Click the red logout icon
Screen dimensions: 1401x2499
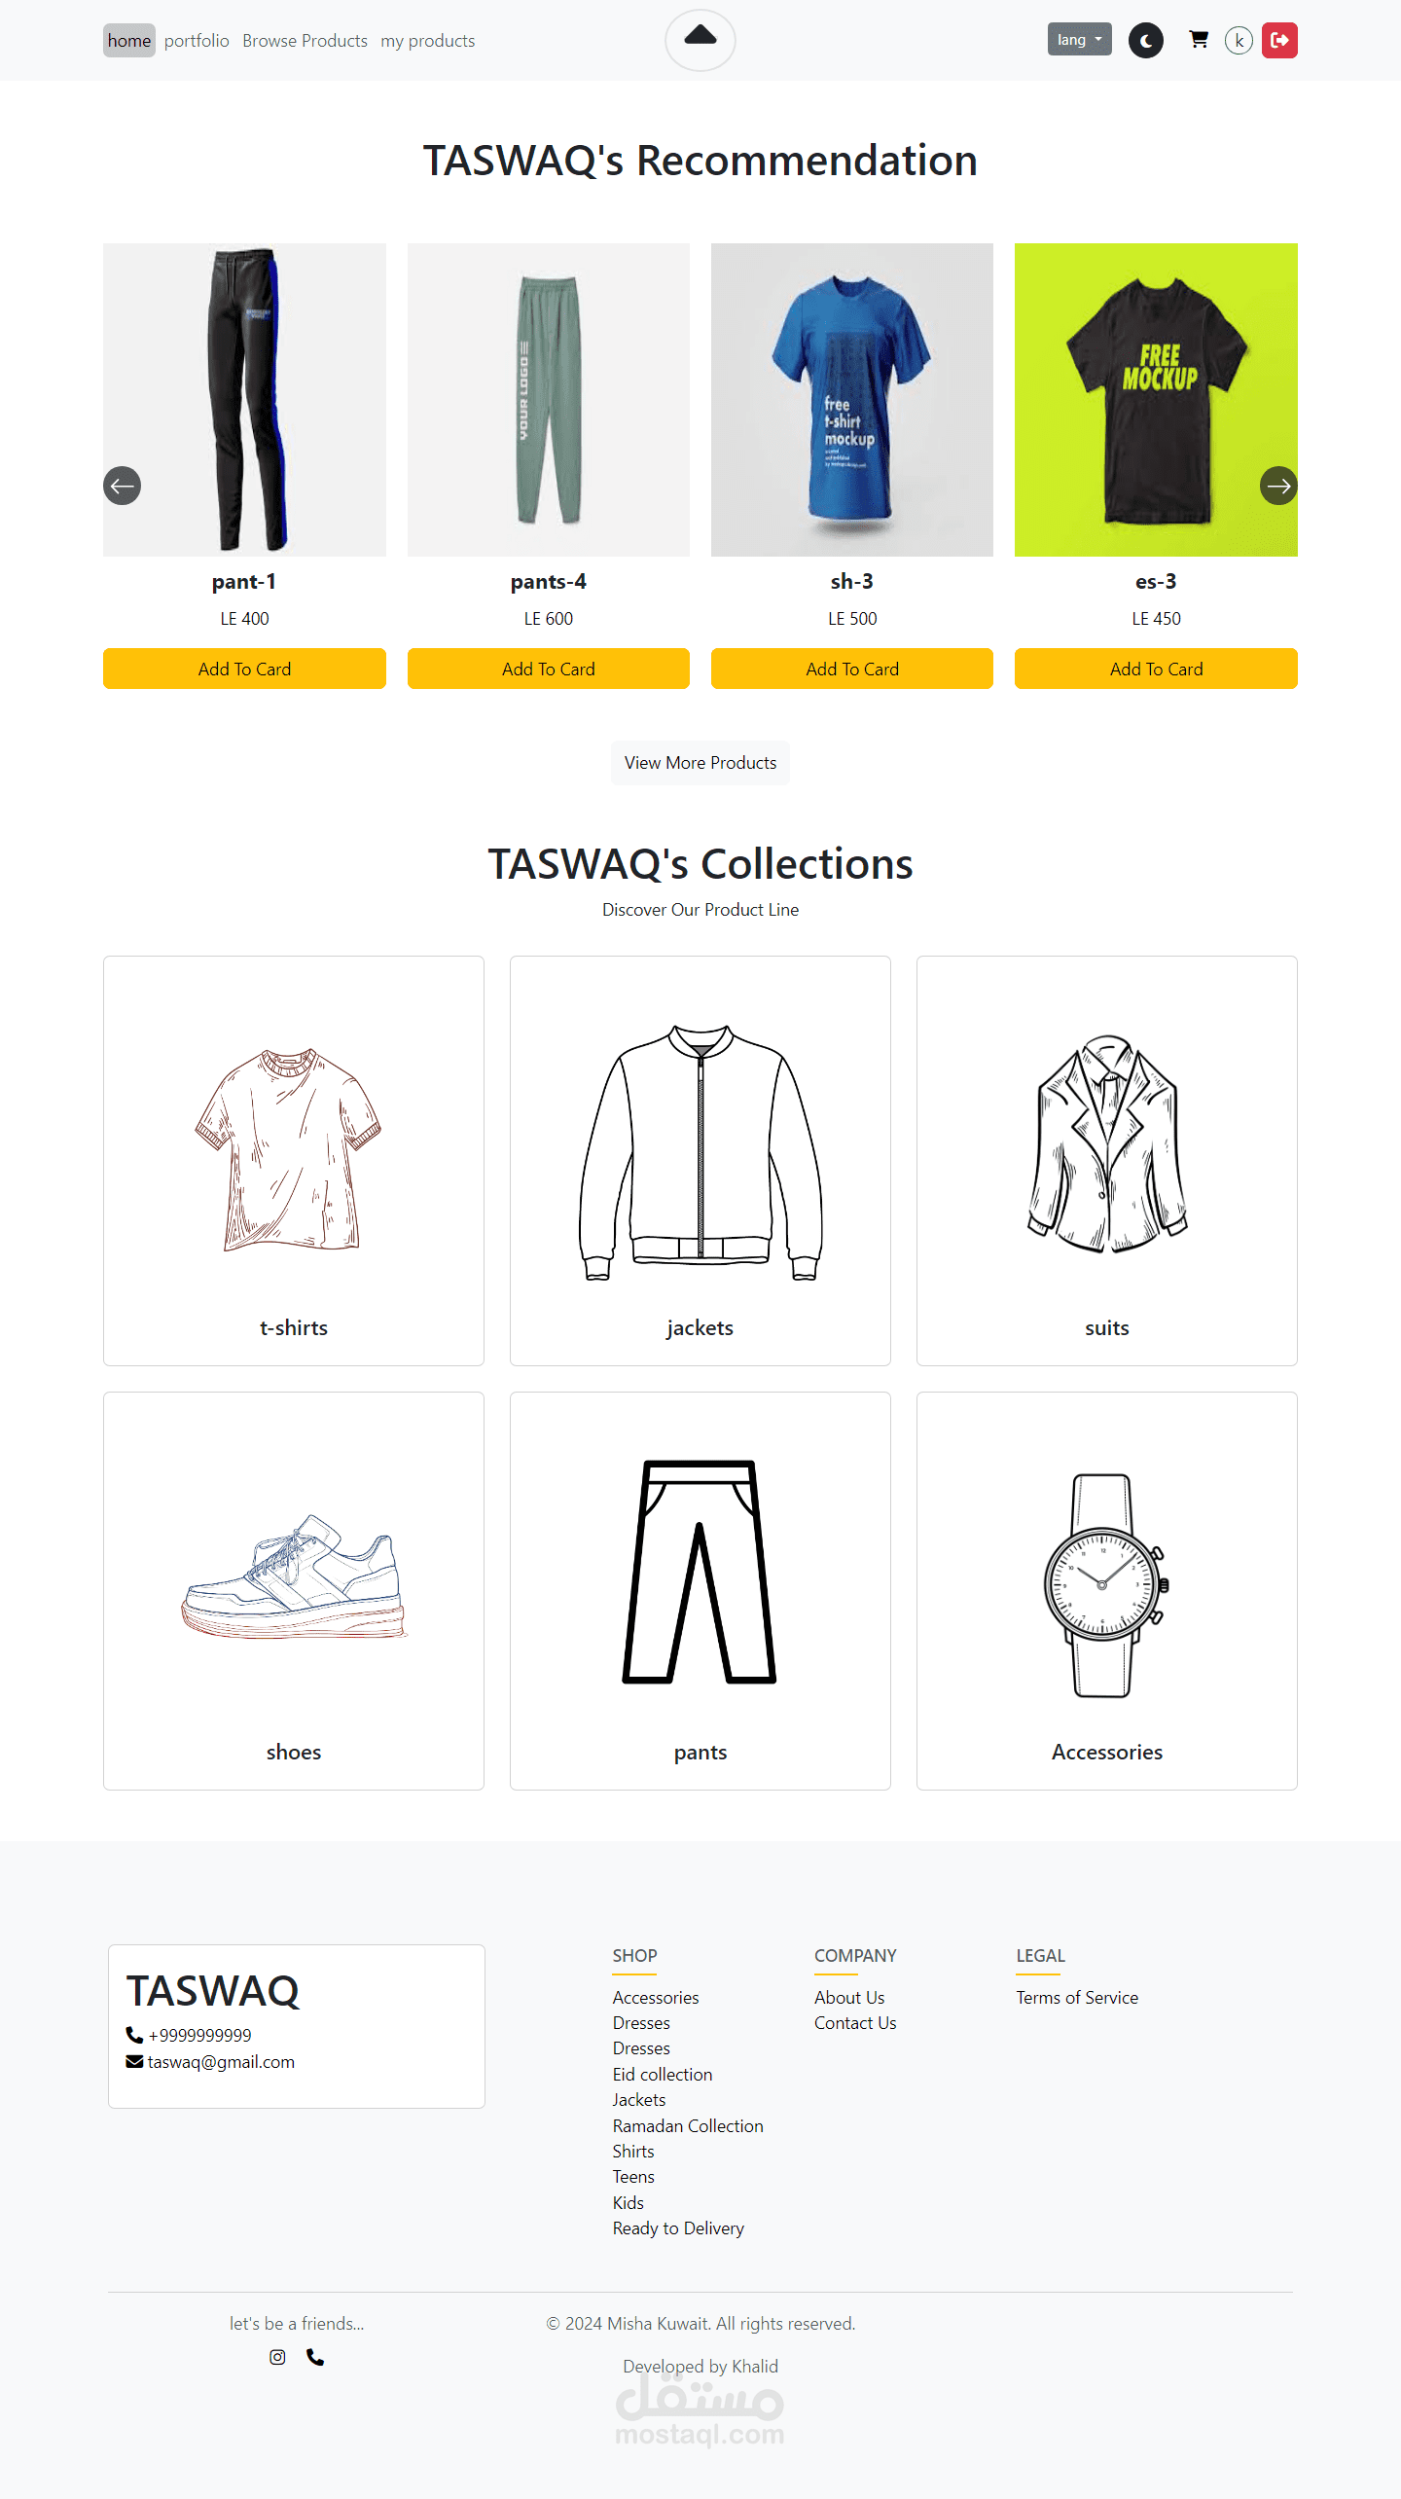pos(1279,40)
